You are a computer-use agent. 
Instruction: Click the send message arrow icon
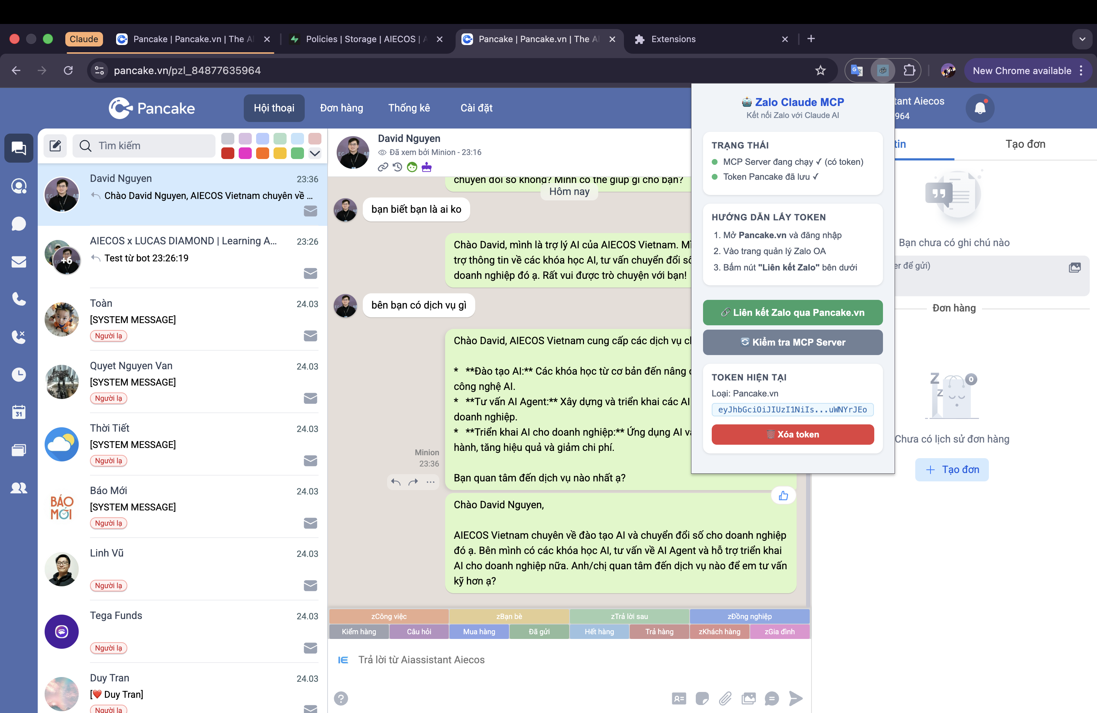pyautogui.click(x=796, y=698)
